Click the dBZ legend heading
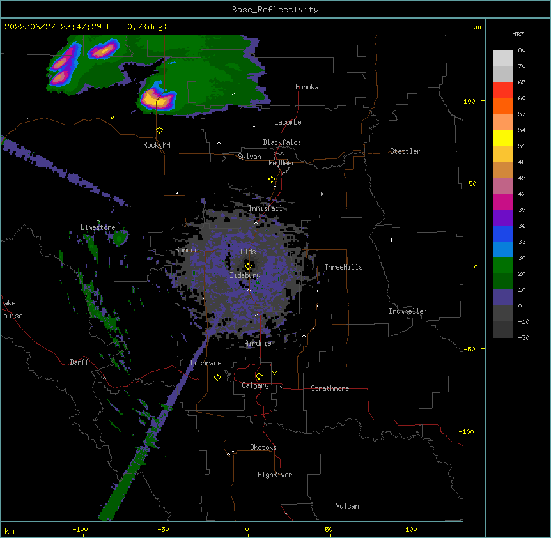551x538 pixels. tap(518, 34)
